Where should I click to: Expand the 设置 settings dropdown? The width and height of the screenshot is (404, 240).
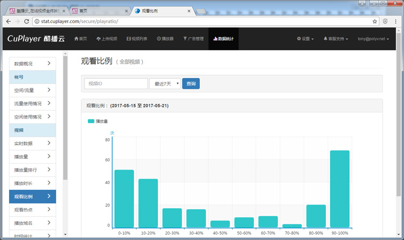[305, 39]
